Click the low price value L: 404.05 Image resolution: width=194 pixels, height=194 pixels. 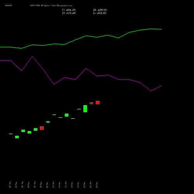(100, 13)
